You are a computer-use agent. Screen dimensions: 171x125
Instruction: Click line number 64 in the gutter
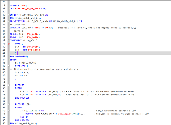3,124
